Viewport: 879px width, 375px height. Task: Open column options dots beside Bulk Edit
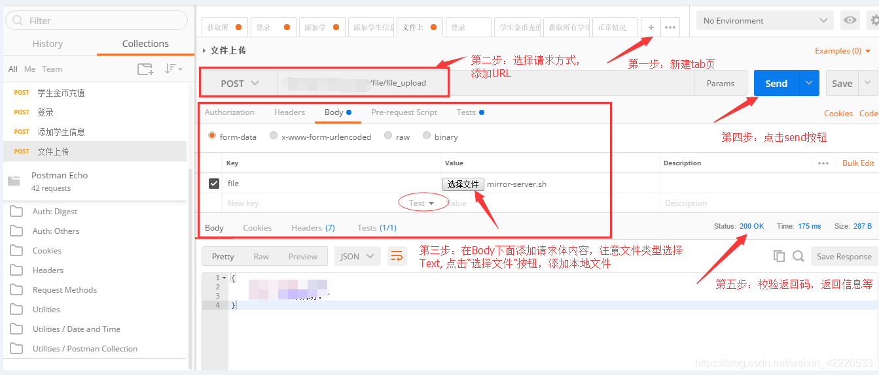pos(823,163)
